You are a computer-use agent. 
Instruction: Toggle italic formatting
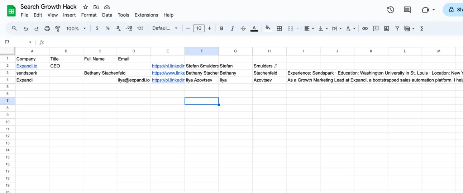tap(232, 28)
